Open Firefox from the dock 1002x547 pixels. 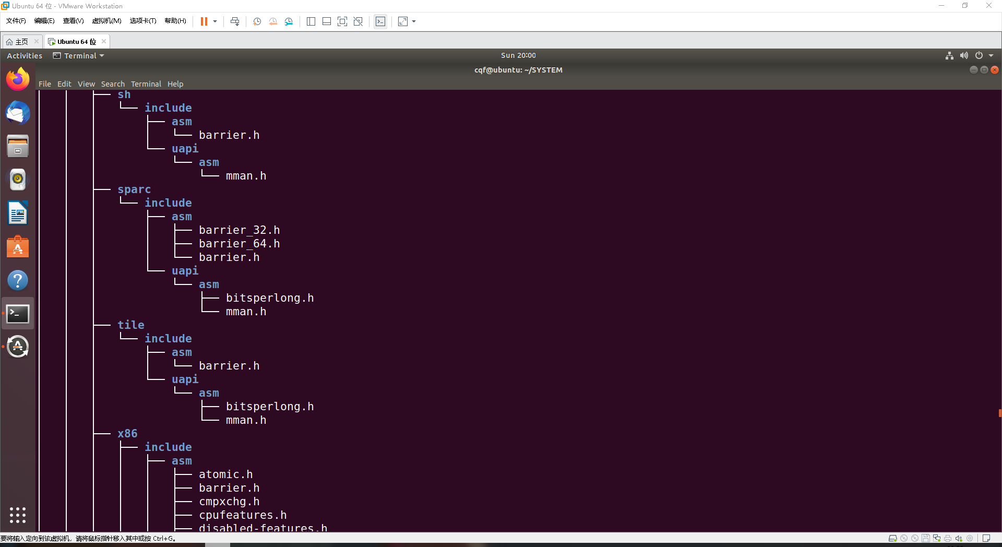pos(17,79)
